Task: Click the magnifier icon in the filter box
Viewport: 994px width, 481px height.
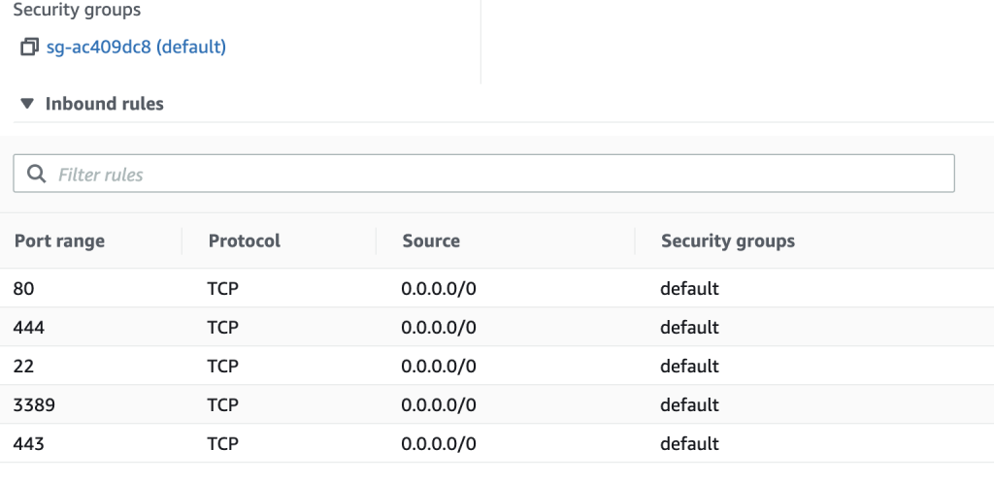Action: [x=37, y=175]
